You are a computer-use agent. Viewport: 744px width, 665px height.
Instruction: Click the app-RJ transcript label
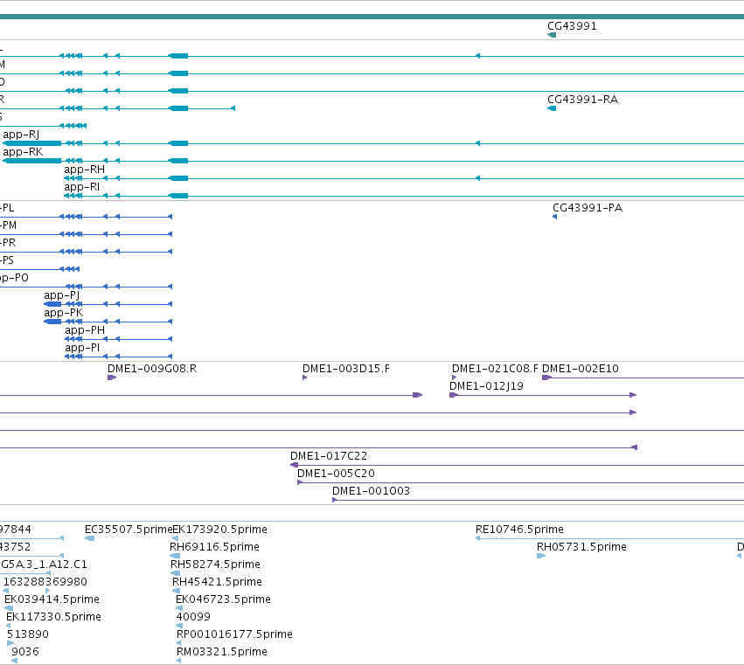coord(21,135)
